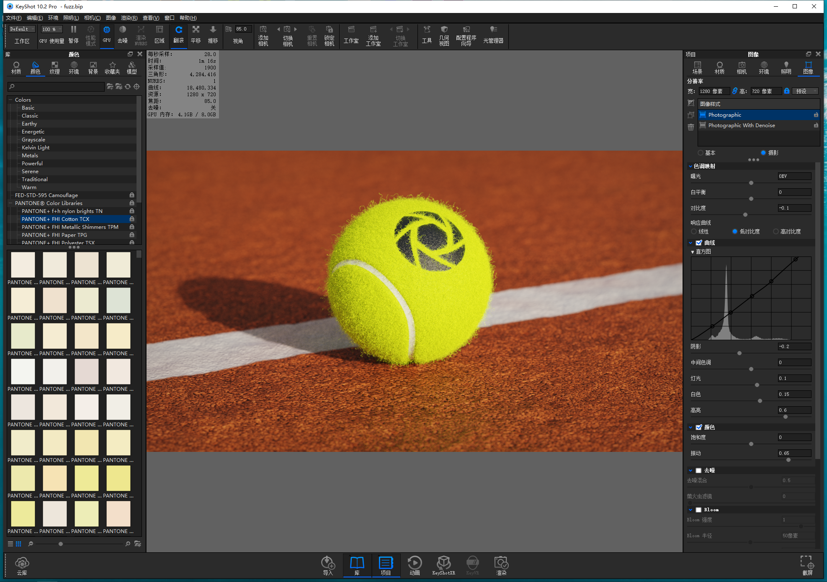The width and height of the screenshot is (827, 582).
Task: Enable the Bloom checkbox
Action: [698, 510]
